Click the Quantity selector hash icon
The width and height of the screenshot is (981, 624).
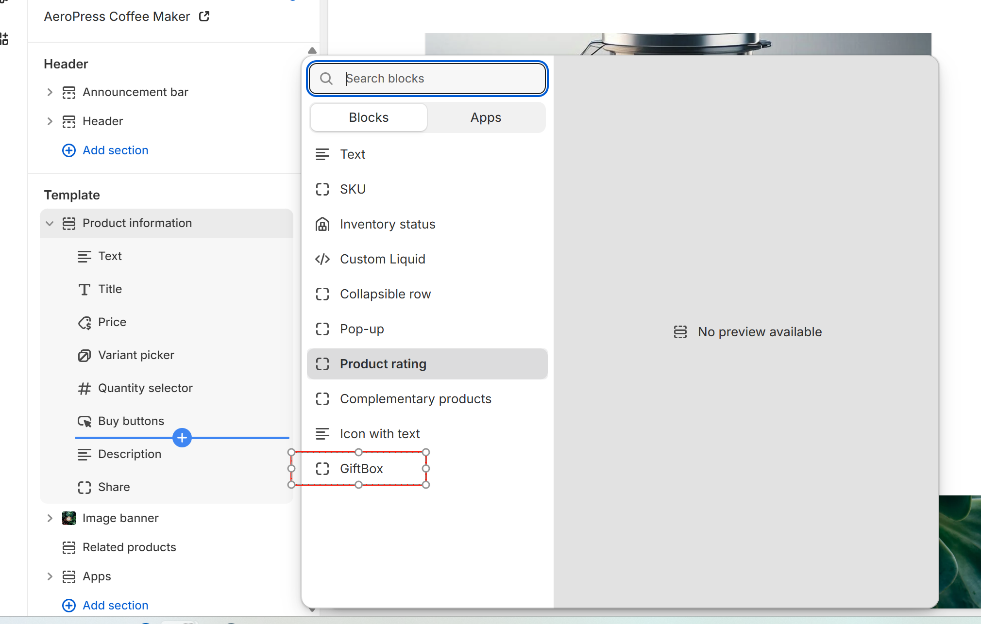[85, 389]
